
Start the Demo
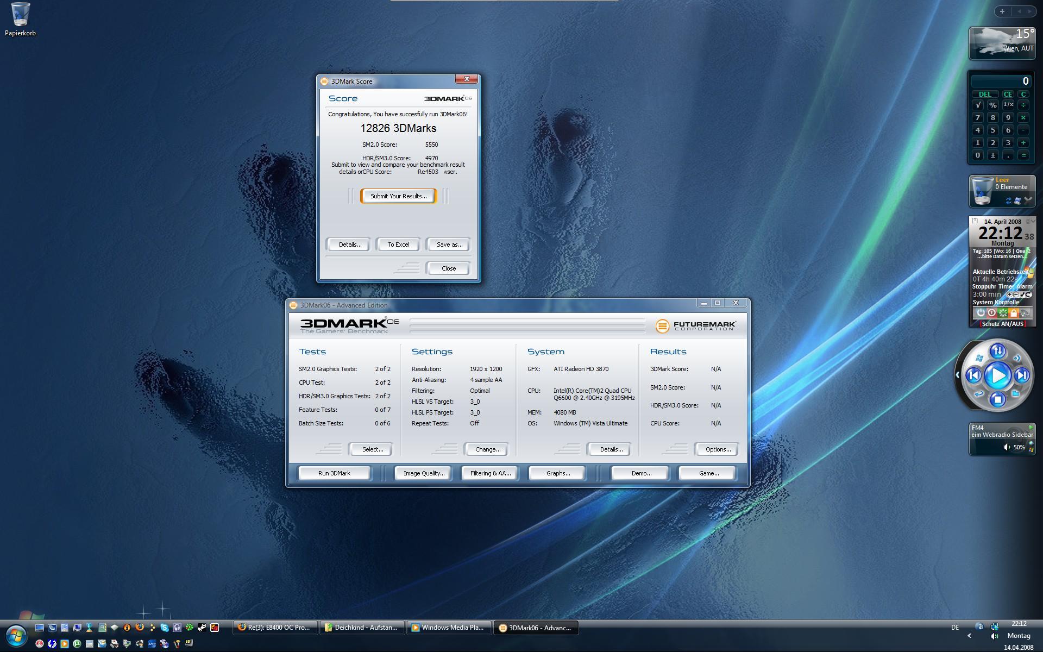641,473
